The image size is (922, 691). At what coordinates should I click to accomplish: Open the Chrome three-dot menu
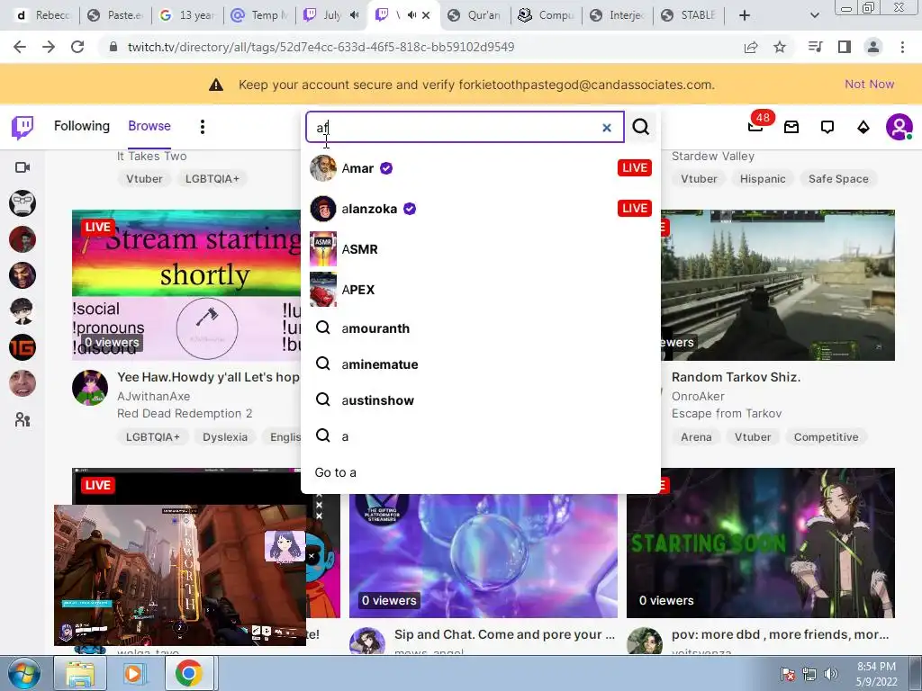[902, 47]
